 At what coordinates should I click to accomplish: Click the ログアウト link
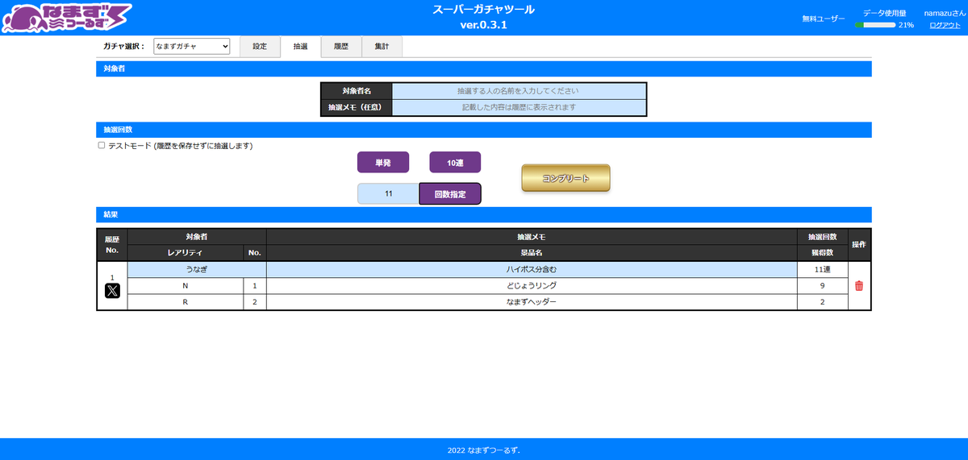tap(945, 25)
